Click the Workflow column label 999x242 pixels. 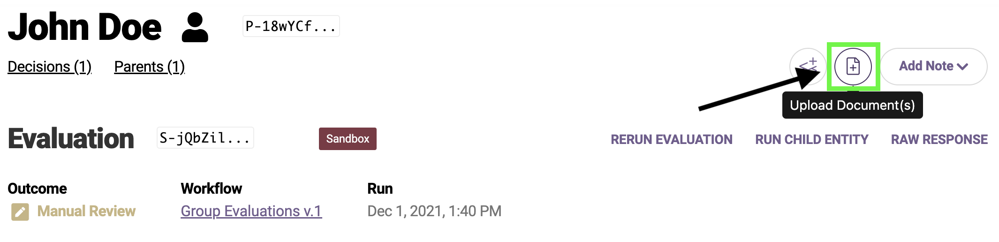[212, 189]
